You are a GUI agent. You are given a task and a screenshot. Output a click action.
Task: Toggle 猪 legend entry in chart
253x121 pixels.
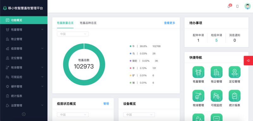coord(142,83)
